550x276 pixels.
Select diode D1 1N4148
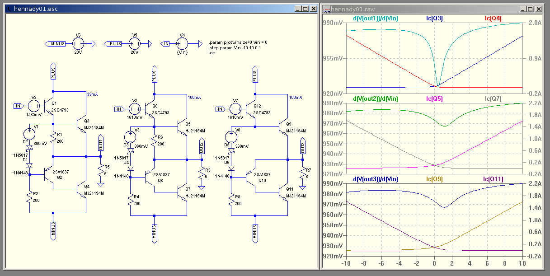[x=30, y=165]
